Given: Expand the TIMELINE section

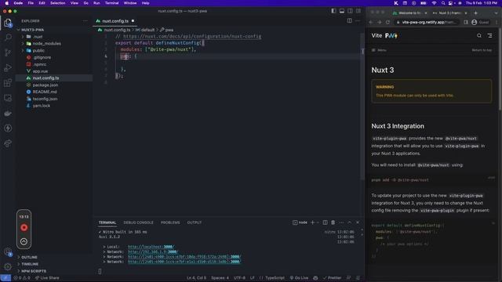Looking at the screenshot, I should coord(30,264).
